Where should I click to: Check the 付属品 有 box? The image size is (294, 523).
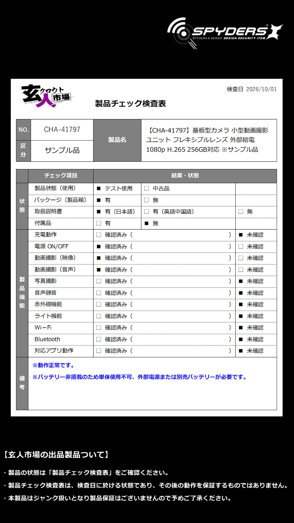pos(99,223)
